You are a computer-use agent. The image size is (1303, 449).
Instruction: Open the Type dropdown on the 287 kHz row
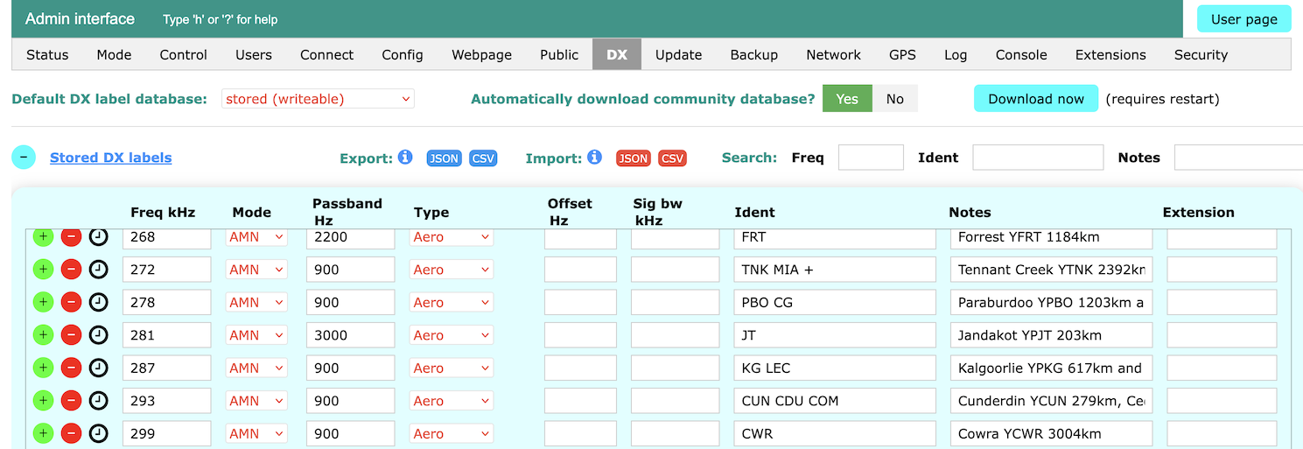tap(452, 368)
